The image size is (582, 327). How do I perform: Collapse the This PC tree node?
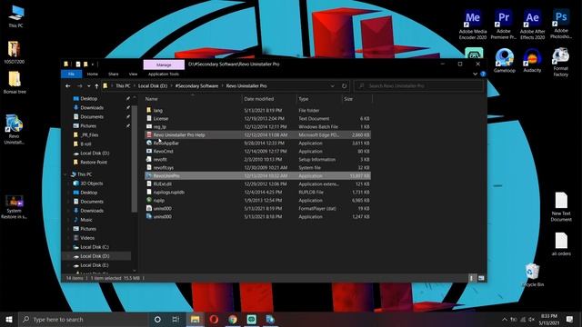click(x=65, y=174)
